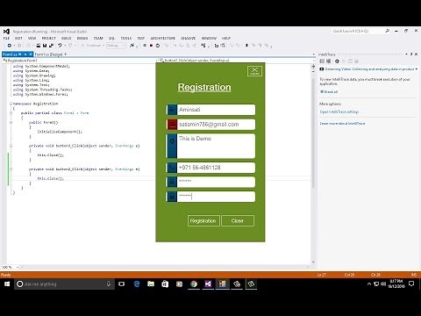Open the BUILD menu

point(66,39)
